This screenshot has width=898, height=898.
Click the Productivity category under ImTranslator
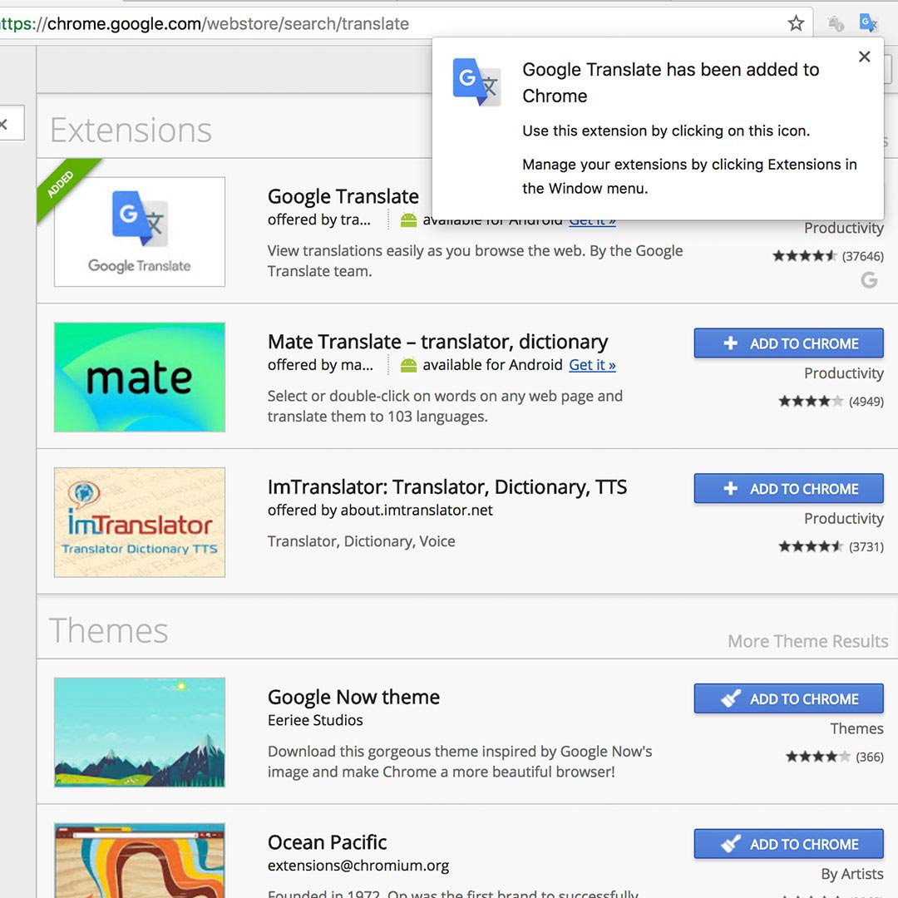pos(844,519)
